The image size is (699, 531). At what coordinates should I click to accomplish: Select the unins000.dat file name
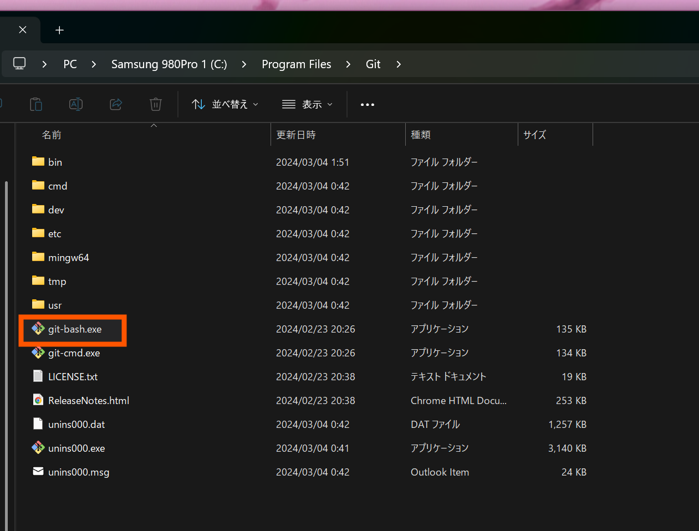pos(76,424)
